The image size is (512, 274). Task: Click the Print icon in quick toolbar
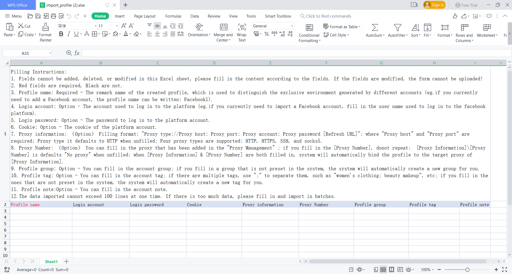point(53,16)
